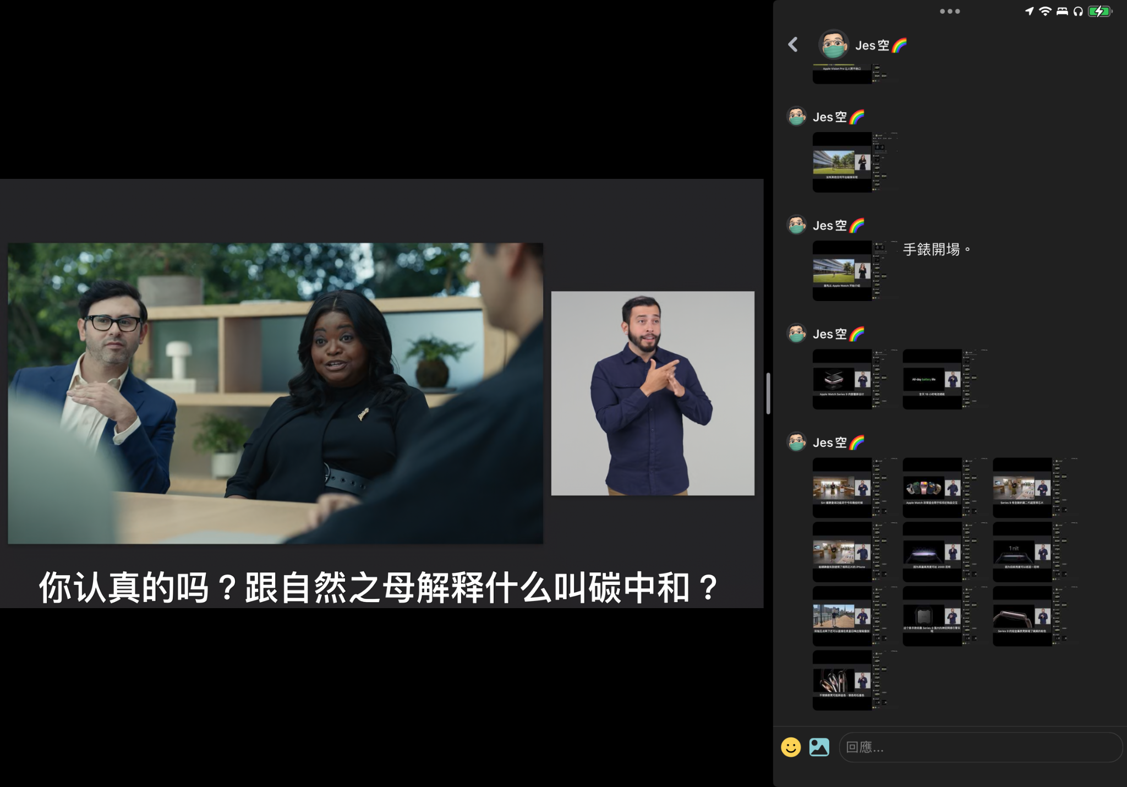This screenshot has width=1127, height=787.
Task: Tap the avatar on the two-thumbnail post
Action: [796, 334]
